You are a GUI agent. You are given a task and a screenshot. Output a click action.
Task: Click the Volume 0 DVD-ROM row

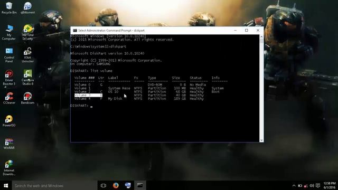[140, 85]
